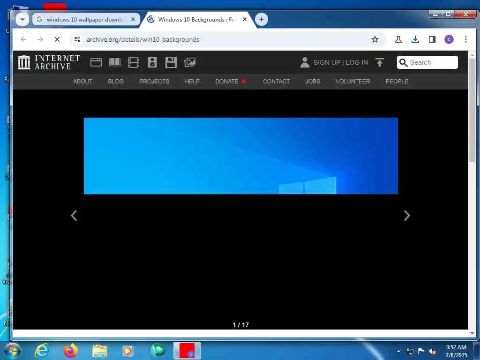Viewport: 480px width, 360px height.
Task: Stop loading the page with the X button
Action: pyautogui.click(x=57, y=39)
